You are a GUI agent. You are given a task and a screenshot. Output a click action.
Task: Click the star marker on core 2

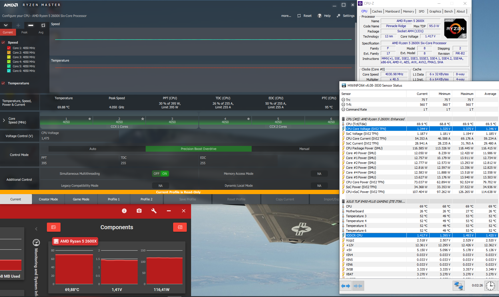tap(143, 119)
